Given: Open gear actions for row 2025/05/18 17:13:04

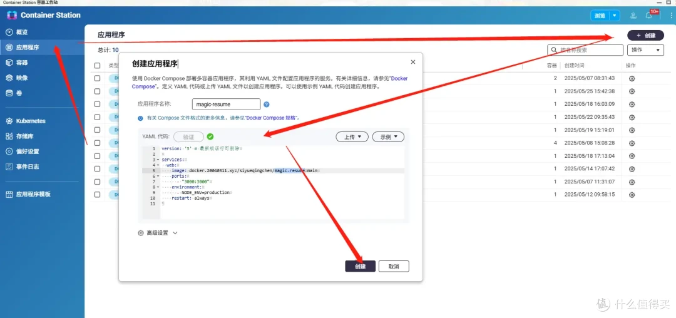Looking at the screenshot, I should pos(632,156).
